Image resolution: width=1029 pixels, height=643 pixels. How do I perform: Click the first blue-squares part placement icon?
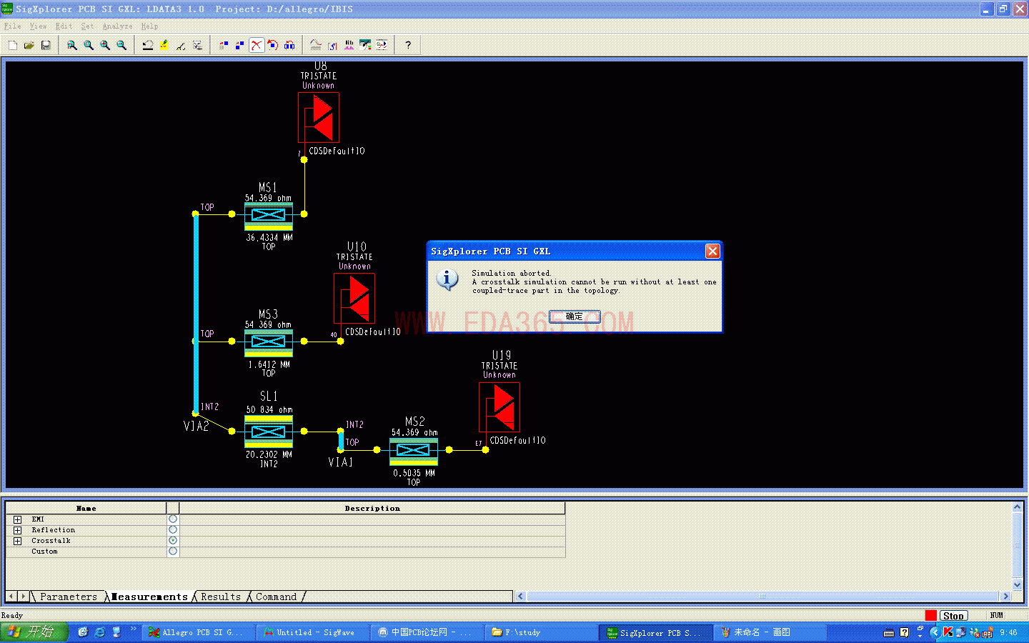(224, 45)
